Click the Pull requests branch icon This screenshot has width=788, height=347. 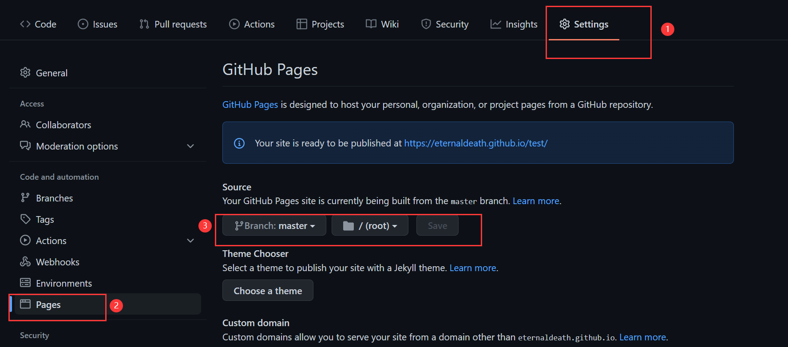pos(144,24)
